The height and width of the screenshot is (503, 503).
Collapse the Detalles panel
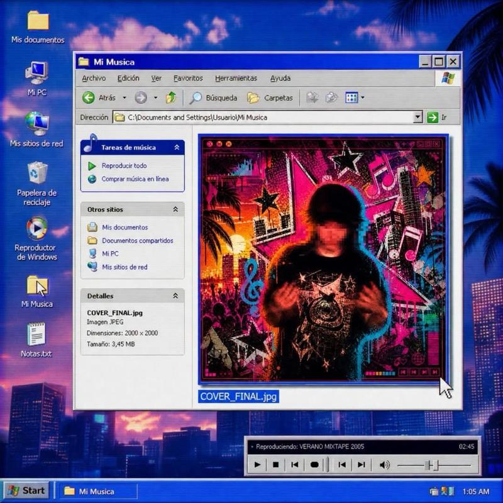pos(175,296)
